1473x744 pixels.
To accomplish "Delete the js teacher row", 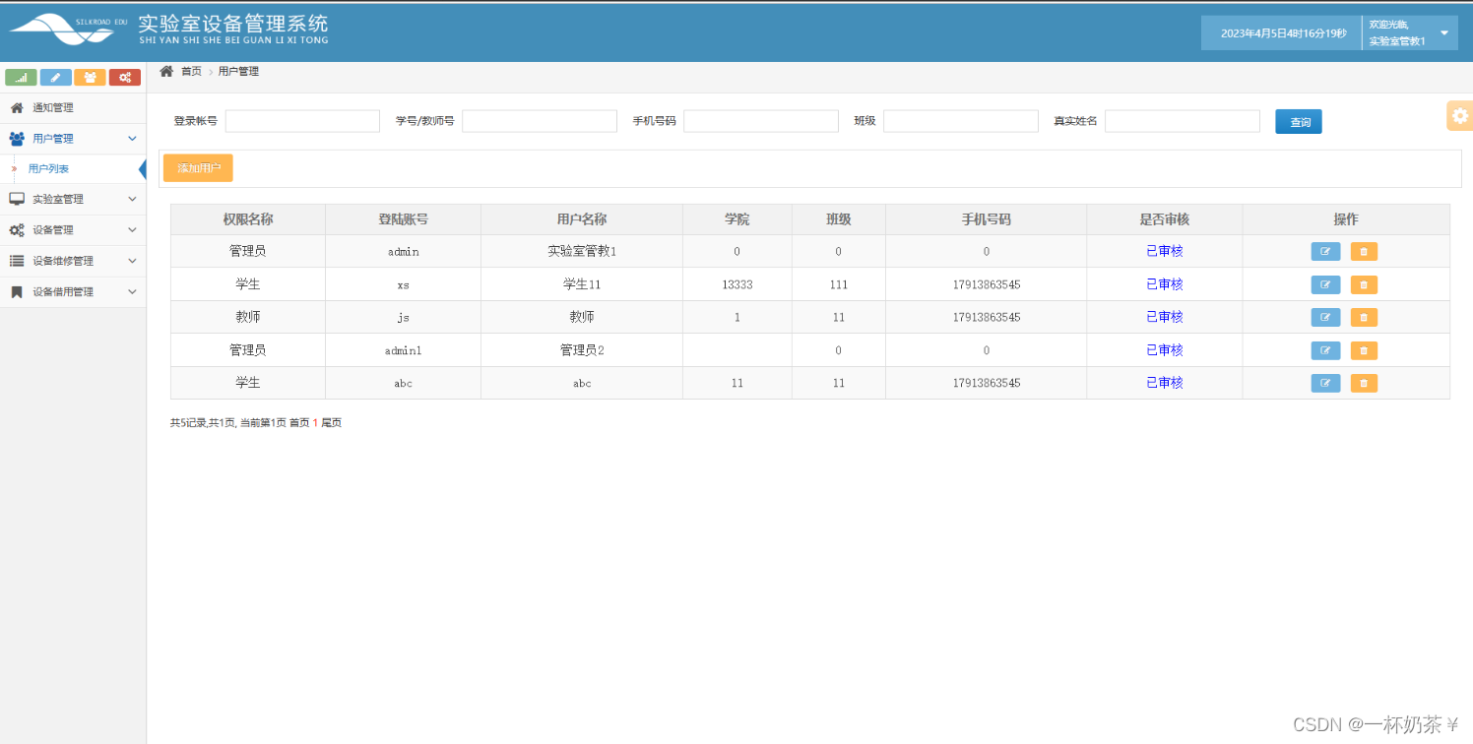I will (x=1364, y=317).
